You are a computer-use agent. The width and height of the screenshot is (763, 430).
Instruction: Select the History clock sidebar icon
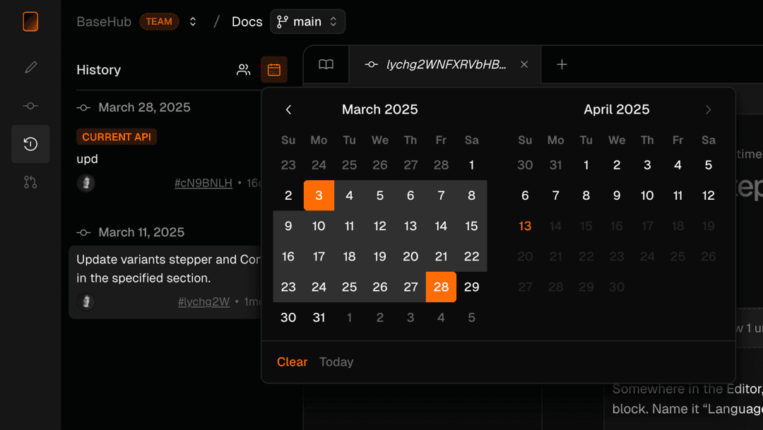(30, 144)
